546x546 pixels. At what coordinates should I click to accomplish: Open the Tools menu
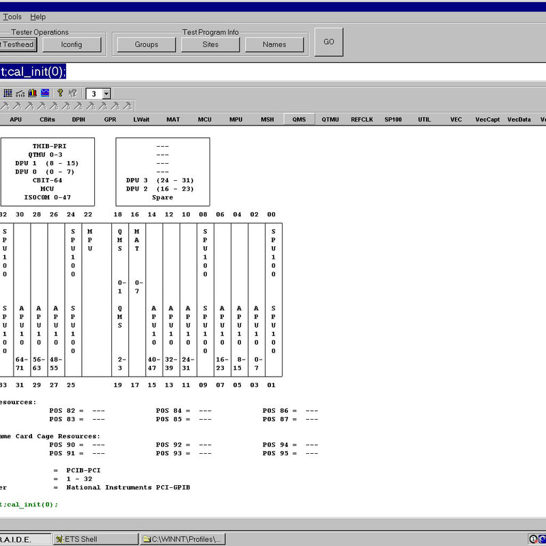11,16
